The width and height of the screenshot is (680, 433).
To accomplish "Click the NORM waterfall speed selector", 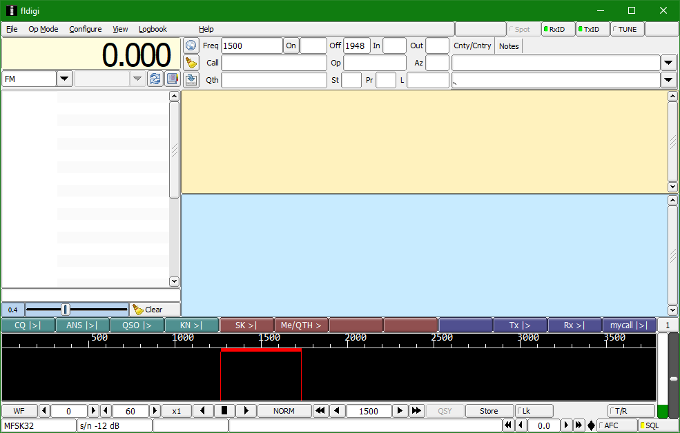I will (x=284, y=410).
